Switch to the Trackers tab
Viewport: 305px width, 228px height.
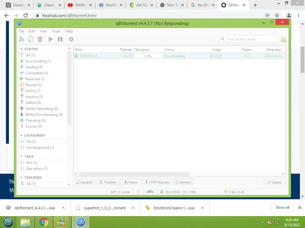(x=108, y=182)
